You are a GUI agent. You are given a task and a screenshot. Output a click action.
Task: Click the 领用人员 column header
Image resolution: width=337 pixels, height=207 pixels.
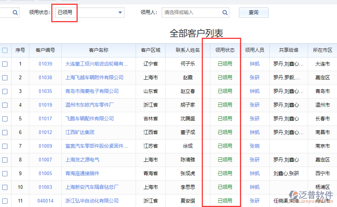[255, 50]
